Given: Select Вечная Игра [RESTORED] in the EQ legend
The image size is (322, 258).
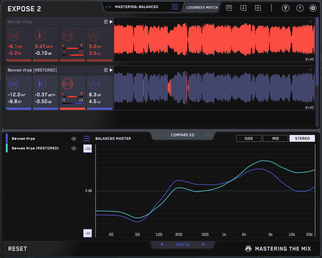Looking at the screenshot, I should 35,148.
